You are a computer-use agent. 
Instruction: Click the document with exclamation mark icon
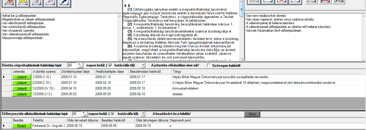[37, 3]
